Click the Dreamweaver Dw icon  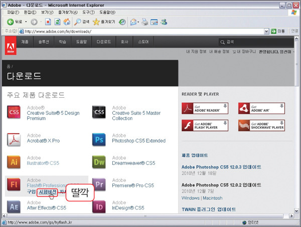(99, 162)
